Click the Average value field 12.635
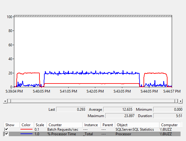 pos(118,110)
